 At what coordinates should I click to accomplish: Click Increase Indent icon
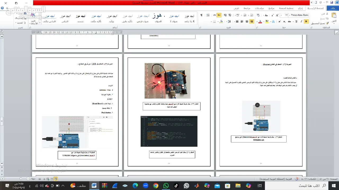click(225, 15)
